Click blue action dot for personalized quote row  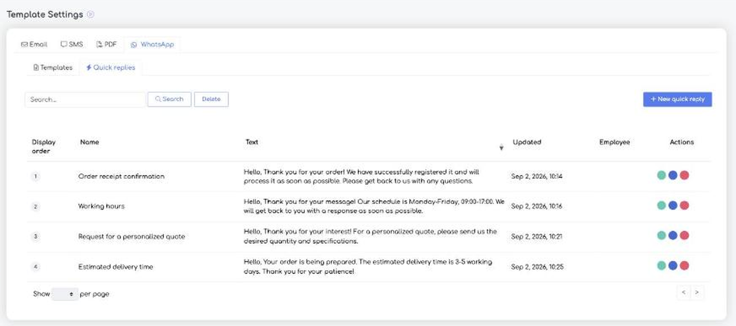coord(673,235)
